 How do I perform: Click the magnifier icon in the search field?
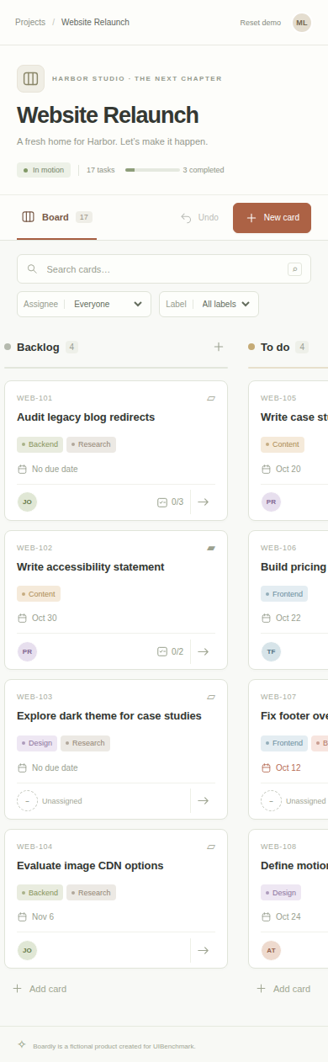point(32,269)
